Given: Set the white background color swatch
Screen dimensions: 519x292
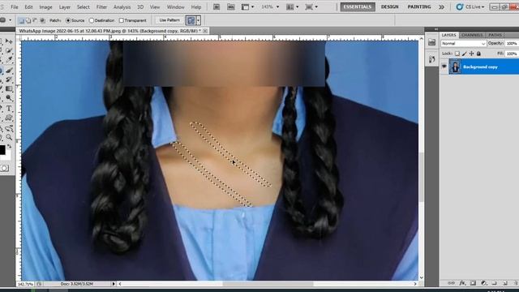Looking at the screenshot, I should pos(7,156).
